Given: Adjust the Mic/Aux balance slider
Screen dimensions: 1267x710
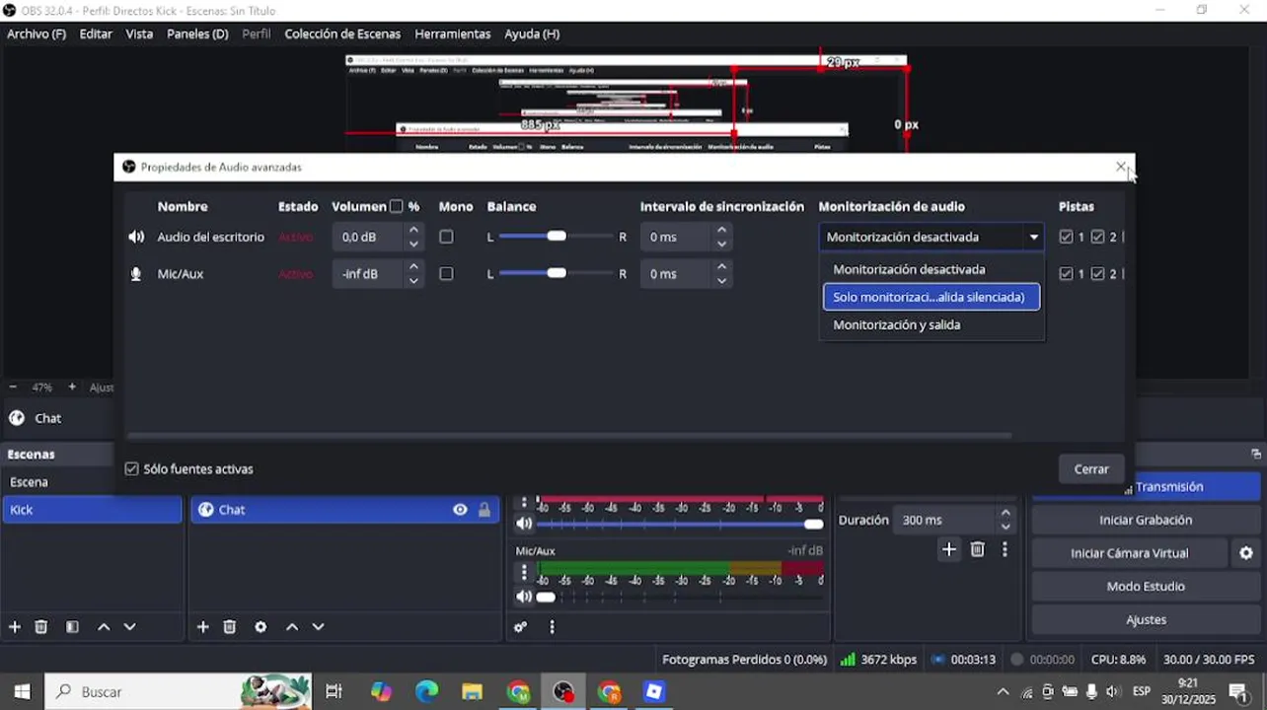Looking at the screenshot, I should [557, 274].
